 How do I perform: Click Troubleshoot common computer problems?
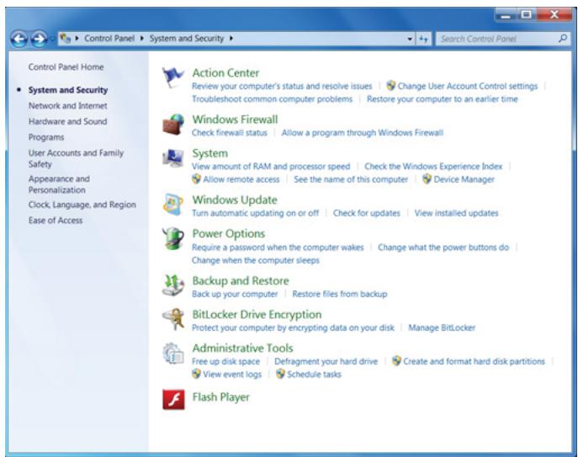click(x=272, y=98)
